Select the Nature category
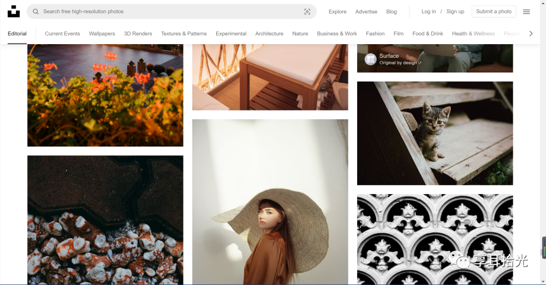The height and width of the screenshot is (285, 546). (x=300, y=34)
